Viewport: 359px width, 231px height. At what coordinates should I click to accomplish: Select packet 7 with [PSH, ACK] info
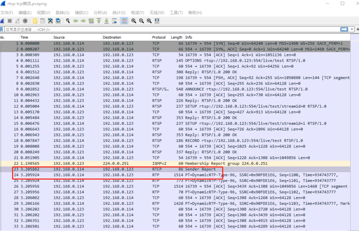(x=175, y=78)
